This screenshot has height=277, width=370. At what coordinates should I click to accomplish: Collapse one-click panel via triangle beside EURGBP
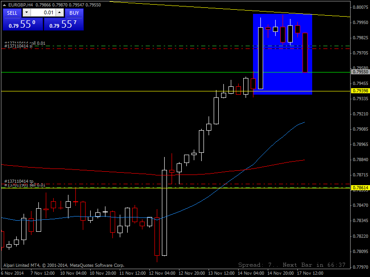(5, 5)
